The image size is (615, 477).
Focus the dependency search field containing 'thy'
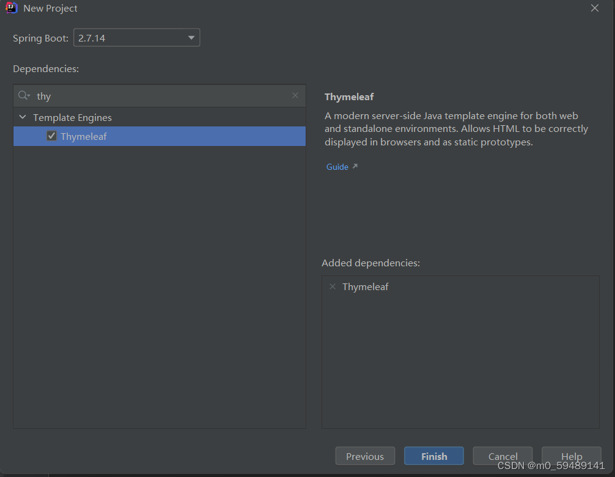coord(159,96)
